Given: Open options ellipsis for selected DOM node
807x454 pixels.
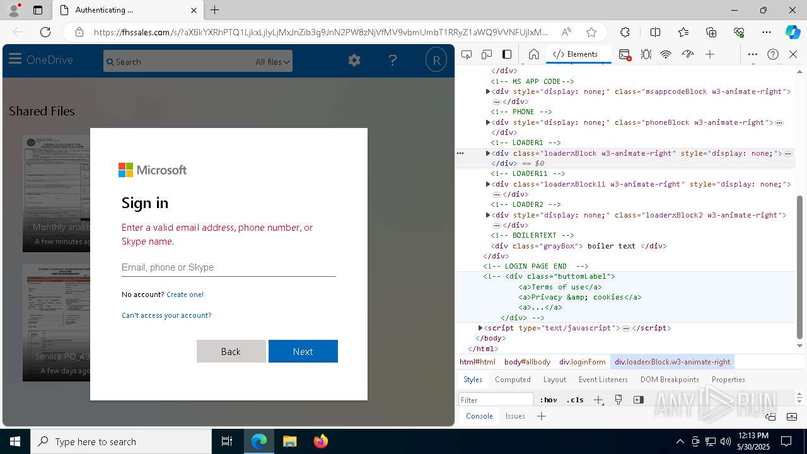Looking at the screenshot, I should pos(460,153).
